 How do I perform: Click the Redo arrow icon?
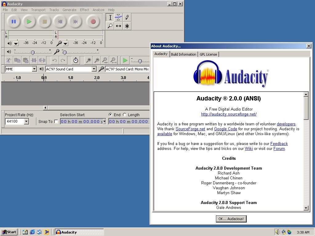pyautogui.click(x=63, y=60)
